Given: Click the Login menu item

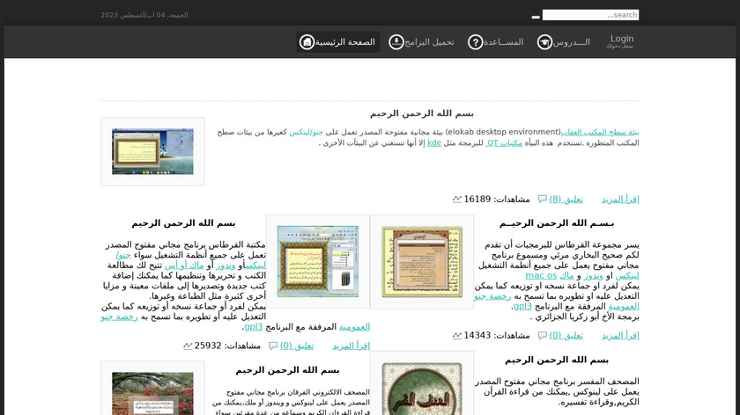Looking at the screenshot, I should coord(620,42).
